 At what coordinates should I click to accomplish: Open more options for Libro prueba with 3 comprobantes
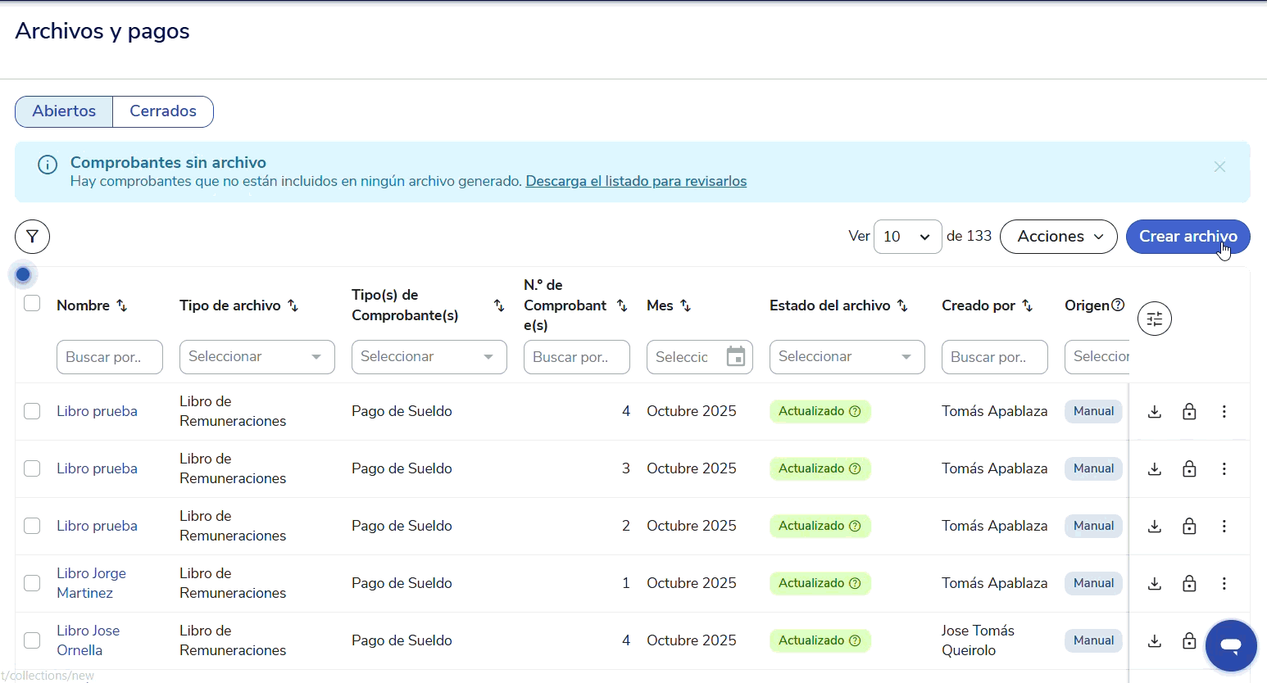[1224, 468]
